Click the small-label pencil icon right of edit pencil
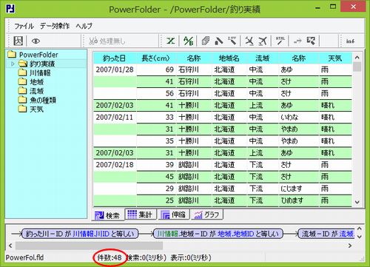Screen dimensions: 370x267 [x=232, y=41]
